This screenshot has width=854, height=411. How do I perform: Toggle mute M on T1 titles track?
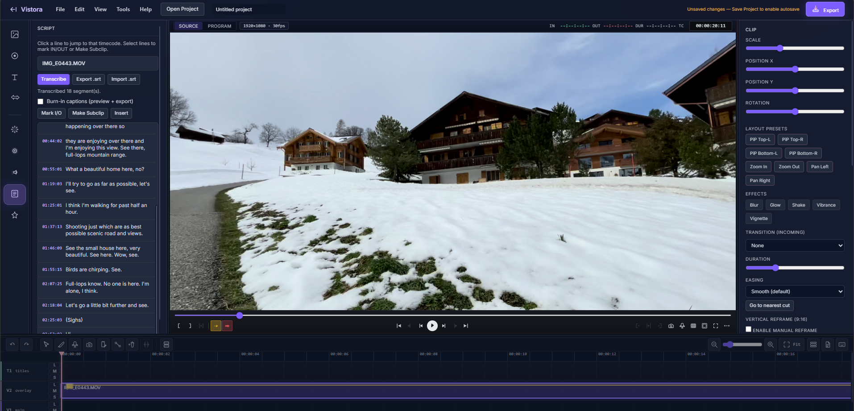(55, 371)
